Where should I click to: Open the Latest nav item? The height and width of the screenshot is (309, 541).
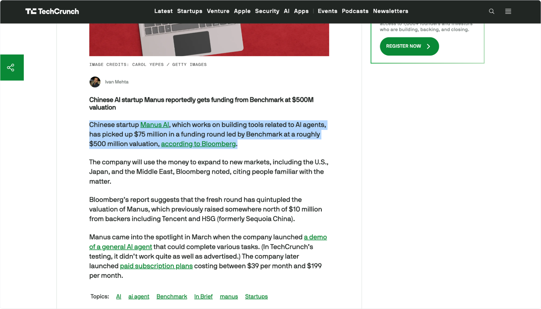click(x=163, y=11)
